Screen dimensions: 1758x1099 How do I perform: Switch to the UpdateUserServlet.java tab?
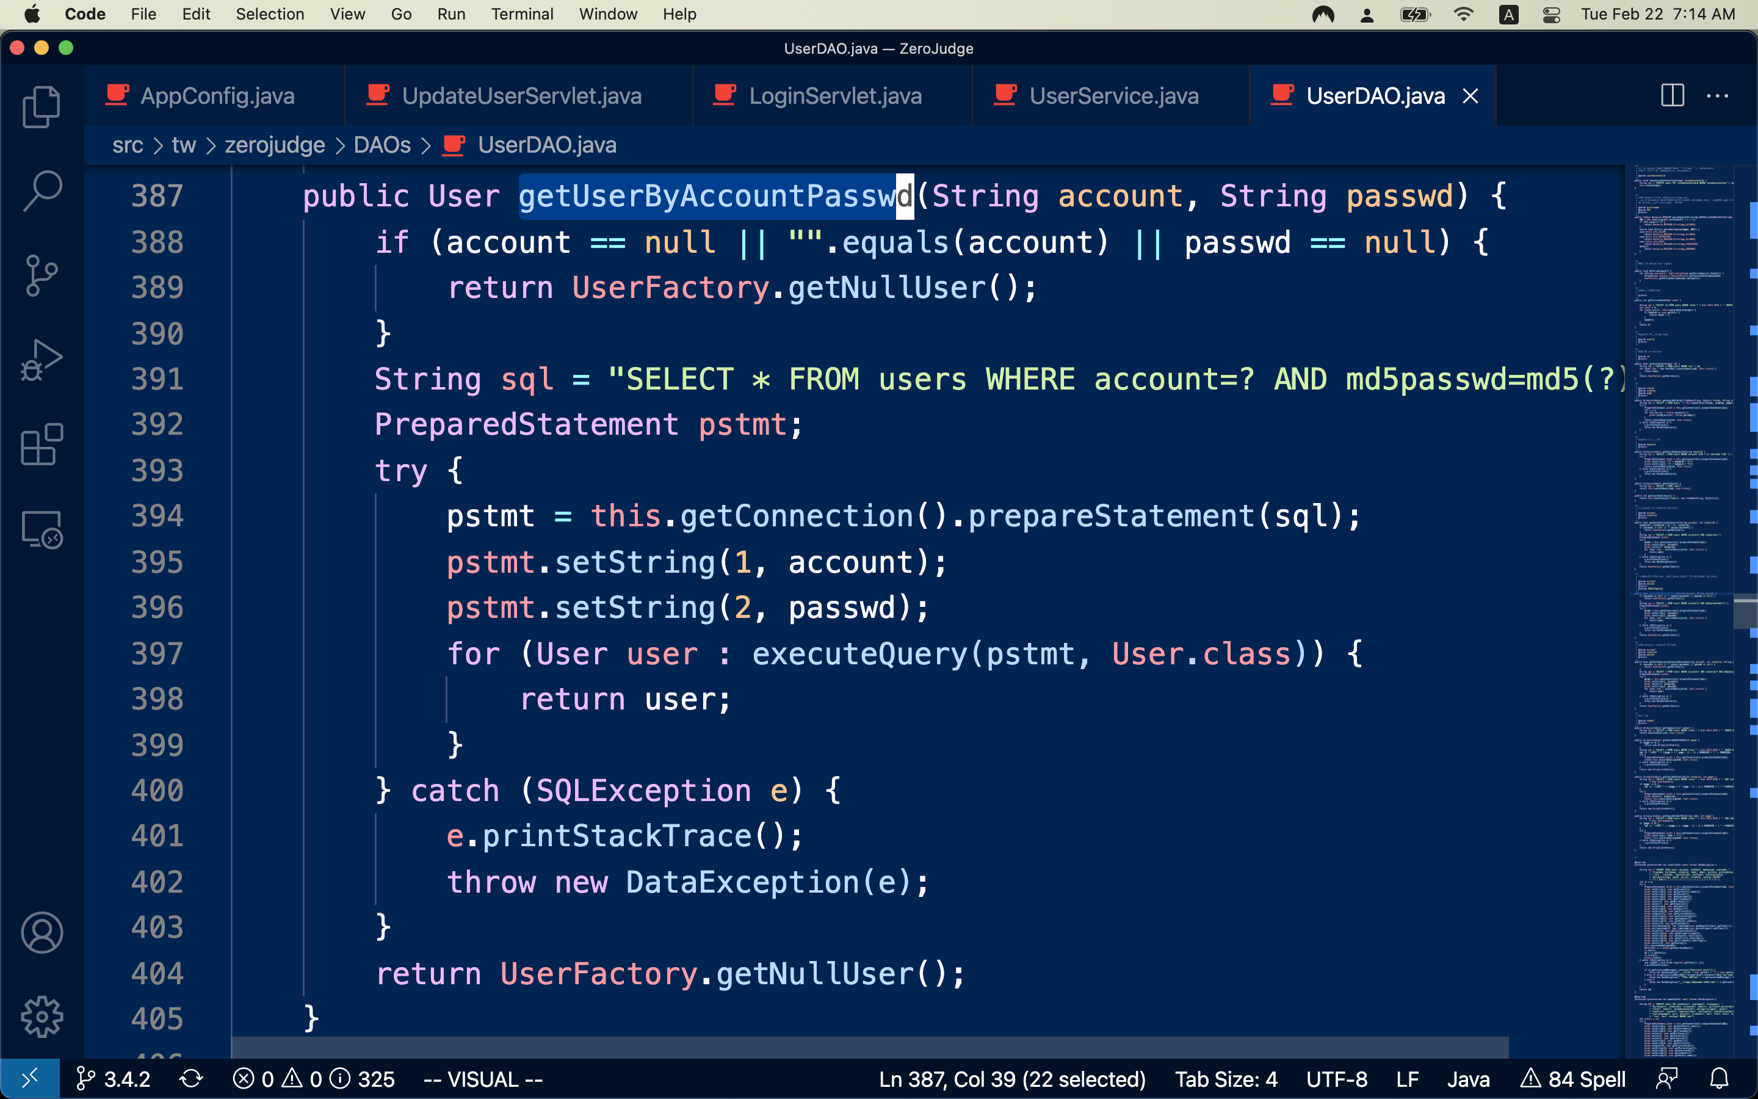pyautogui.click(x=519, y=95)
